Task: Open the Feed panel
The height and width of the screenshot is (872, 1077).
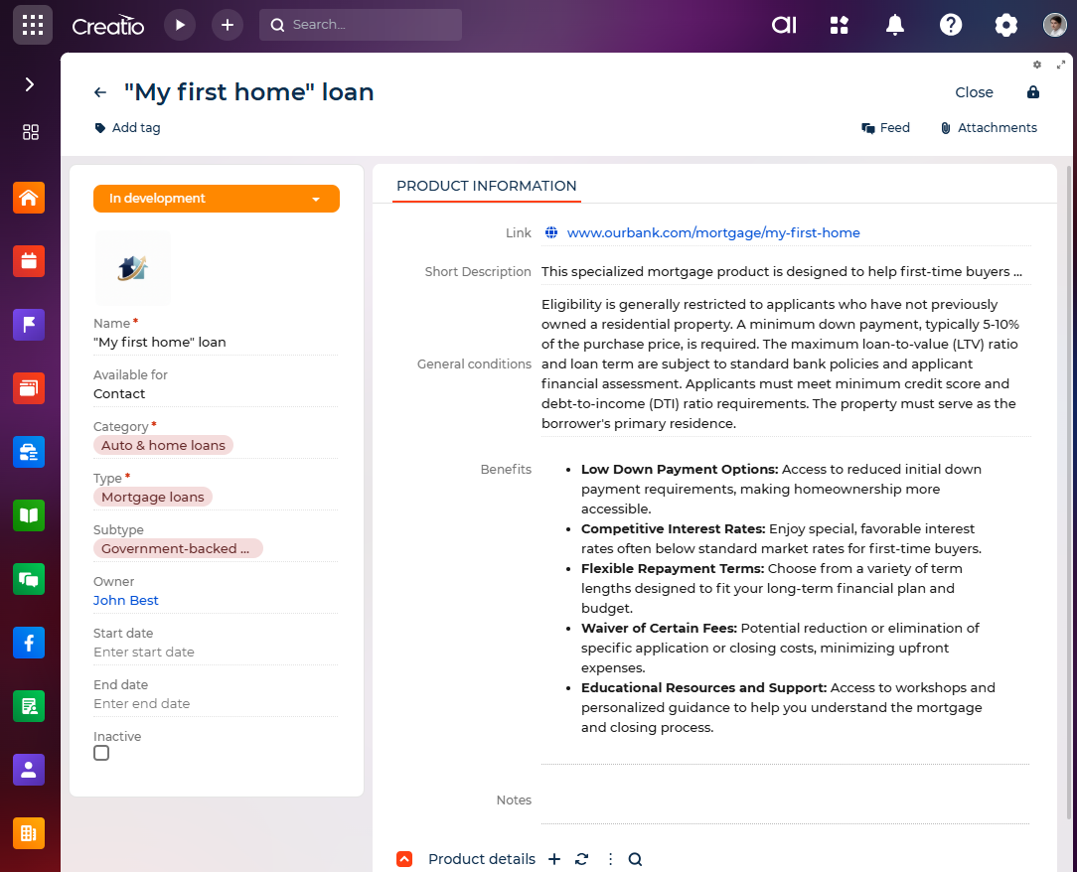Action: pos(885,128)
